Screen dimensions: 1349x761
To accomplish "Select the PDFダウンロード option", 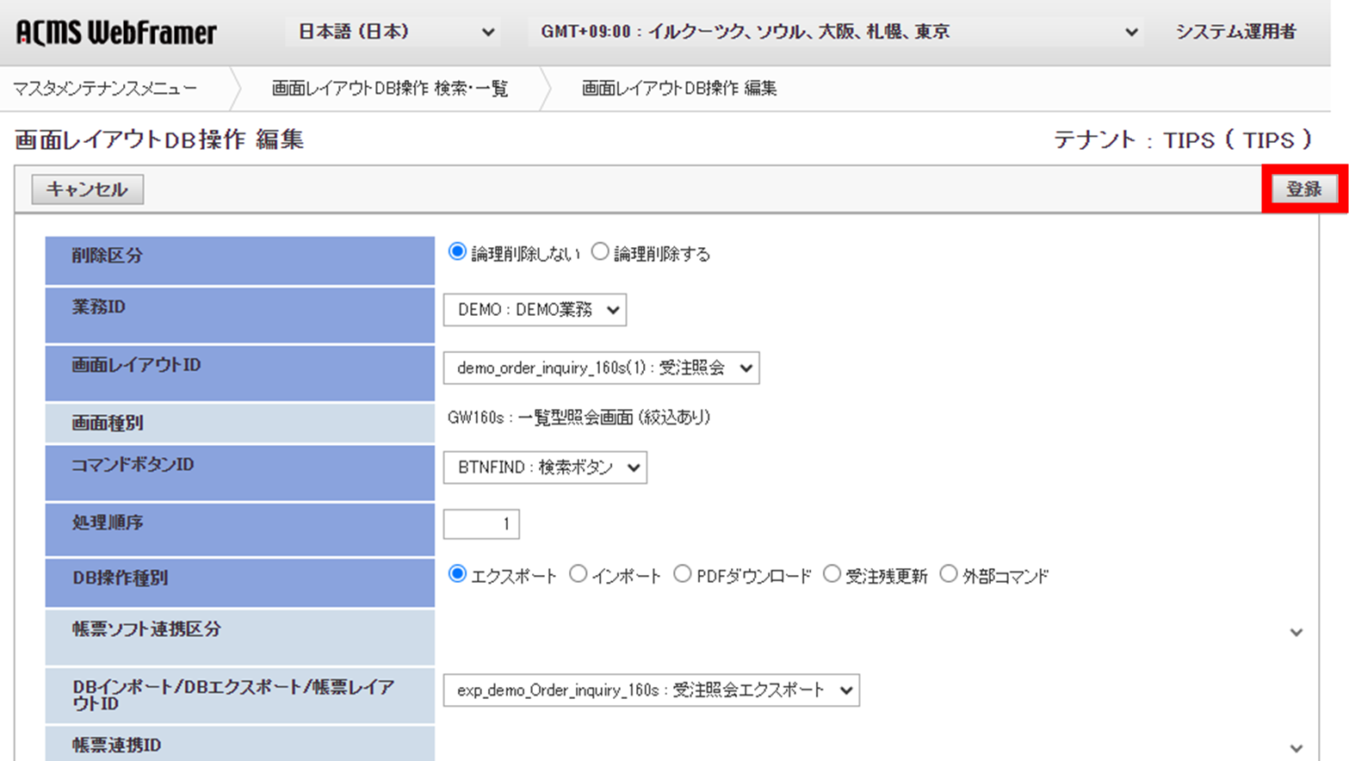I will (683, 573).
